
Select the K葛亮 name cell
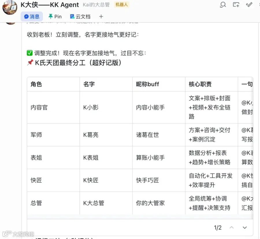pyautogui.click(x=106, y=135)
